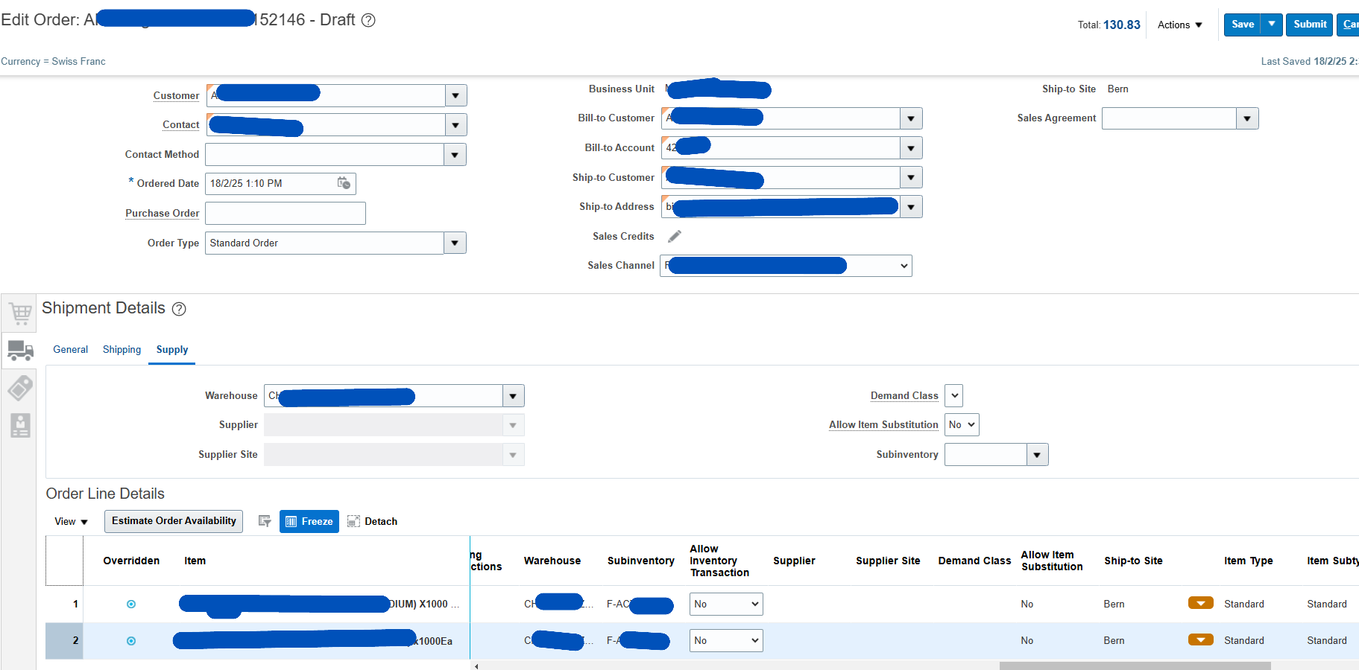1359x670 pixels.
Task: Open the Order Type dropdown arrow
Action: 455,243
